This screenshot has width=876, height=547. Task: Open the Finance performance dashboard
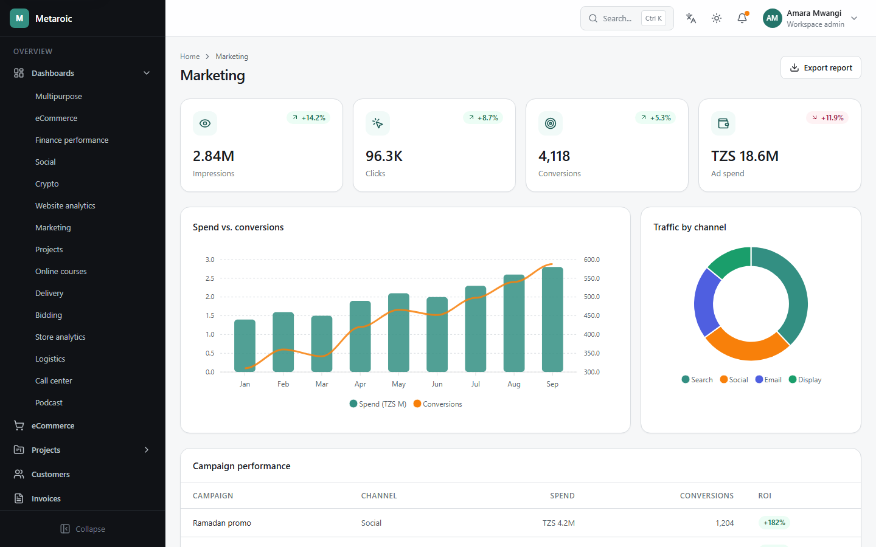(x=72, y=140)
